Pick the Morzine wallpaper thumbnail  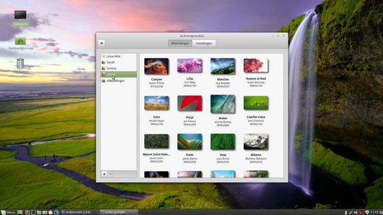pos(223,66)
